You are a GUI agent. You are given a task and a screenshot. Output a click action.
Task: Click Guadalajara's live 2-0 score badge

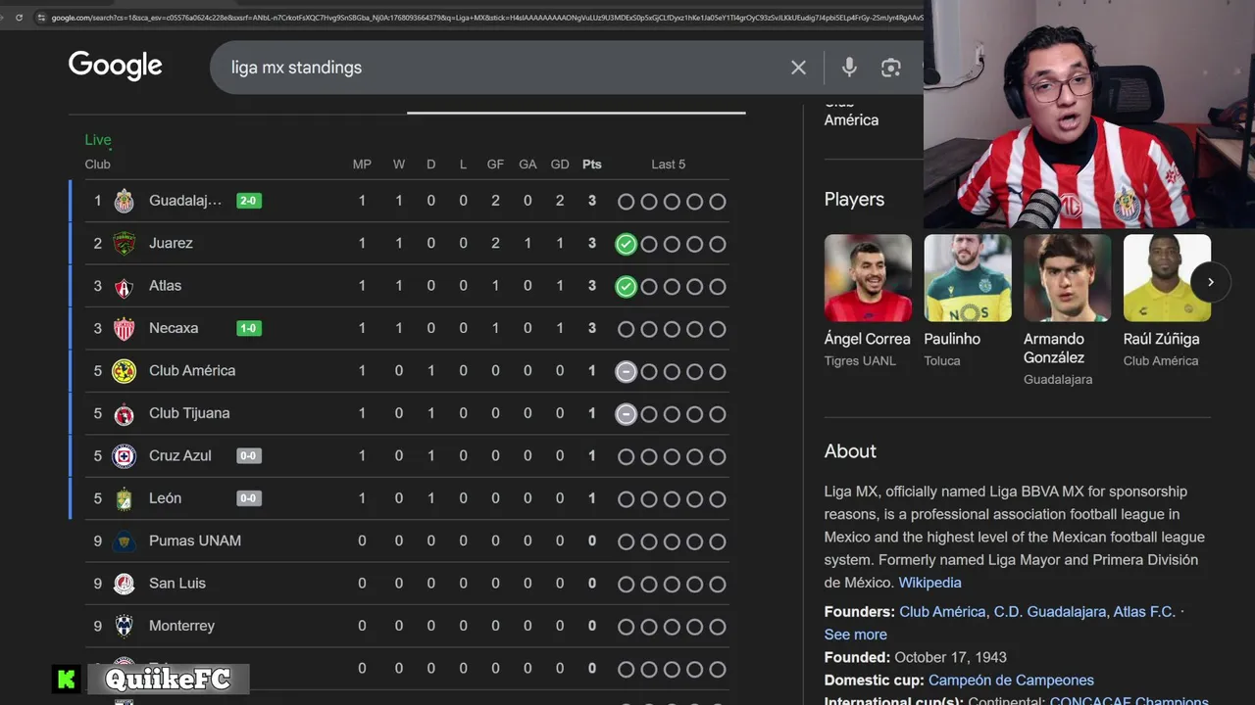click(249, 201)
